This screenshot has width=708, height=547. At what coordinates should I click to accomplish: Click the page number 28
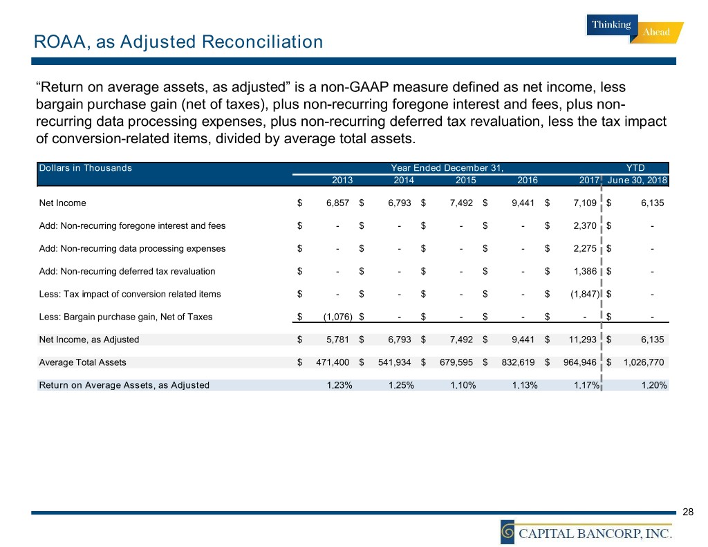[687, 512]
